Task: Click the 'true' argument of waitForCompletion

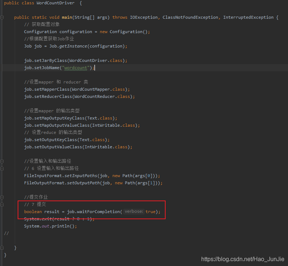Action: 150,212
